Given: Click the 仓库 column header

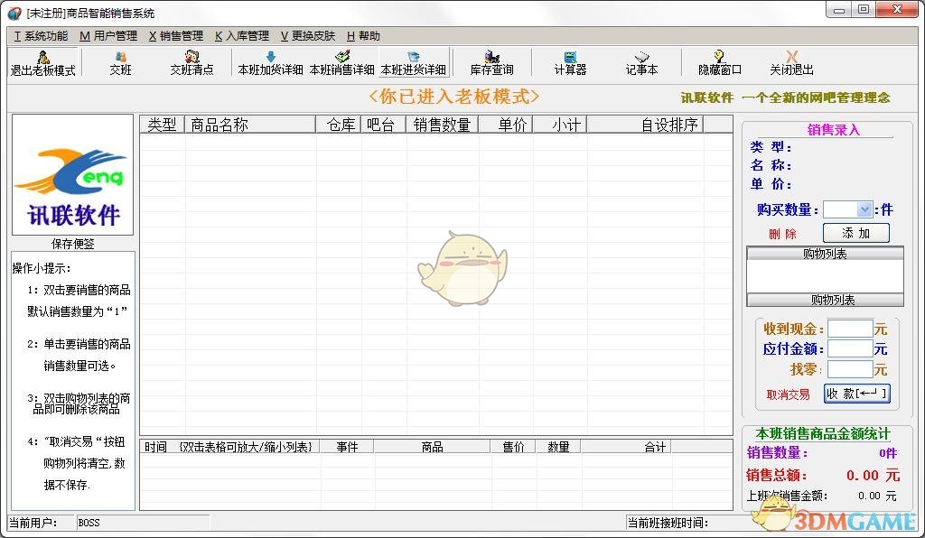Looking at the screenshot, I should pyautogui.click(x=339, y=125).
